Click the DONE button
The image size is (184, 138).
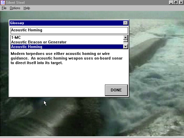(116, 90)
